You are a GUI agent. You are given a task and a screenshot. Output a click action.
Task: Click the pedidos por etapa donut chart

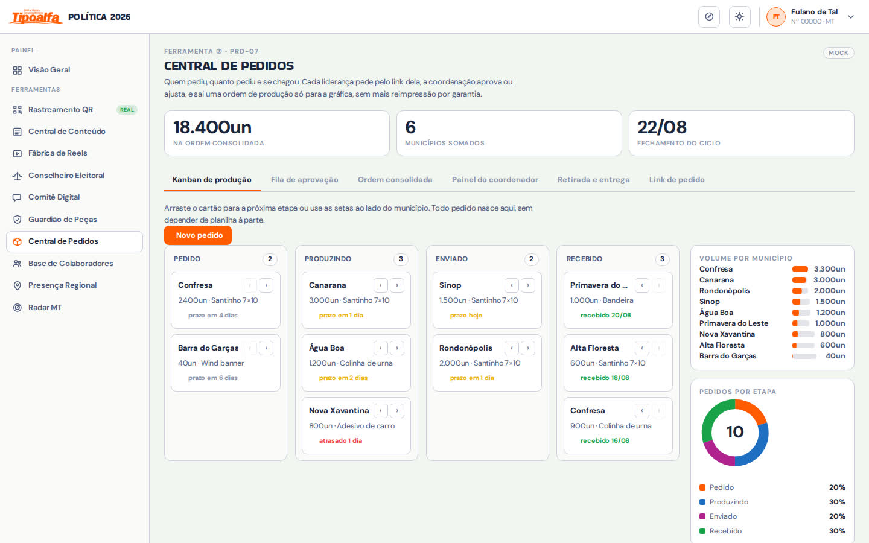(735, 433)
